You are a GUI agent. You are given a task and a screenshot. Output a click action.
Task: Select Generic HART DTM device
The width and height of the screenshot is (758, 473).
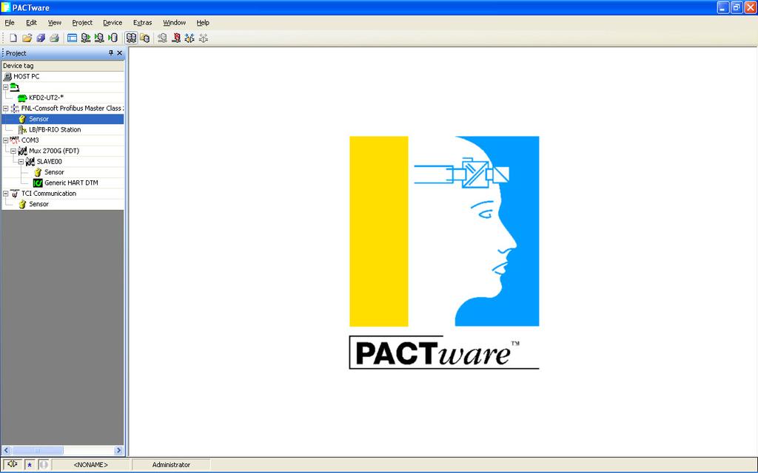[x=71, y=183]
